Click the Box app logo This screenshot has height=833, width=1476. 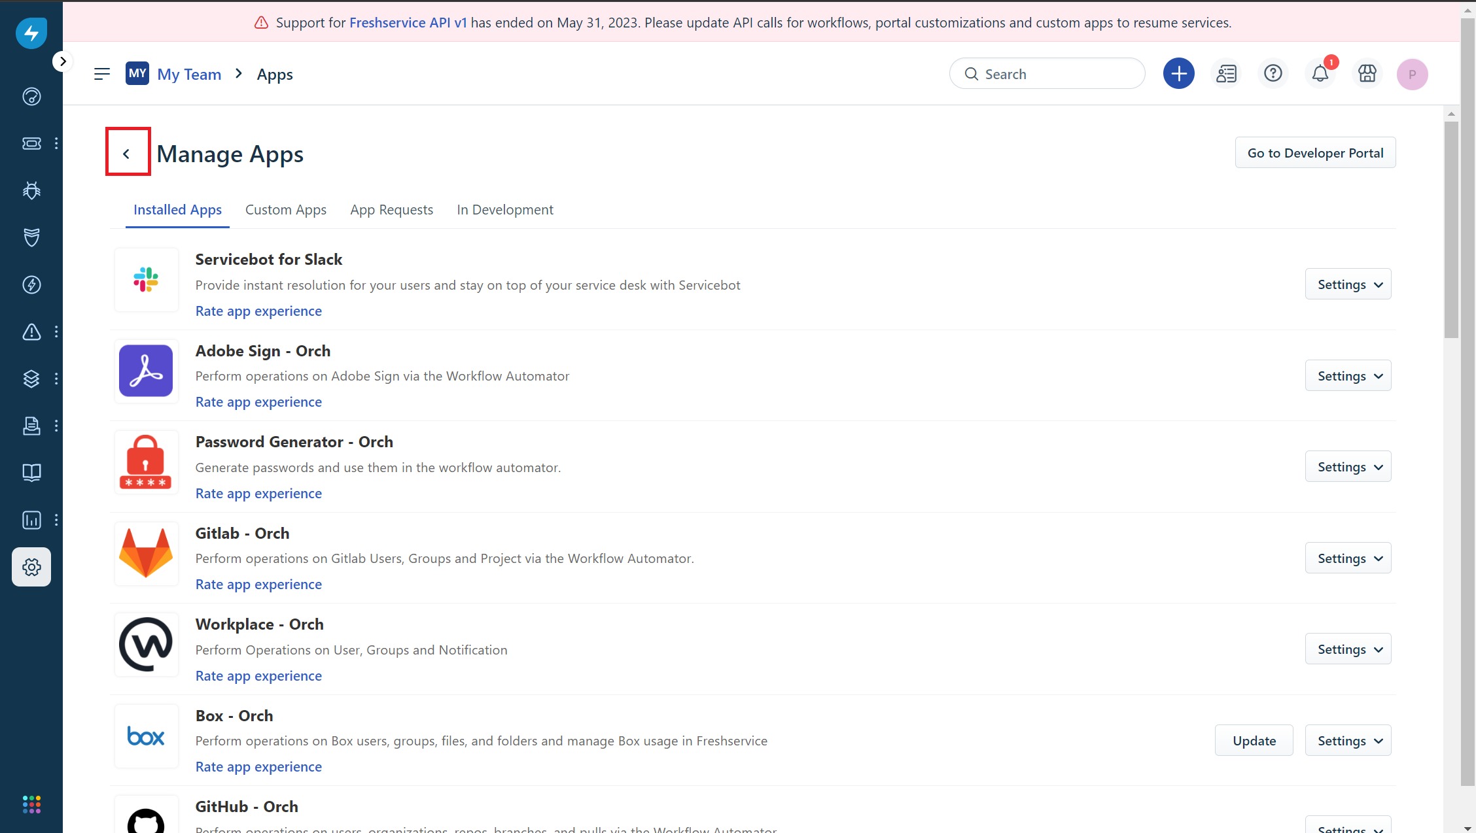pos(146,736)
